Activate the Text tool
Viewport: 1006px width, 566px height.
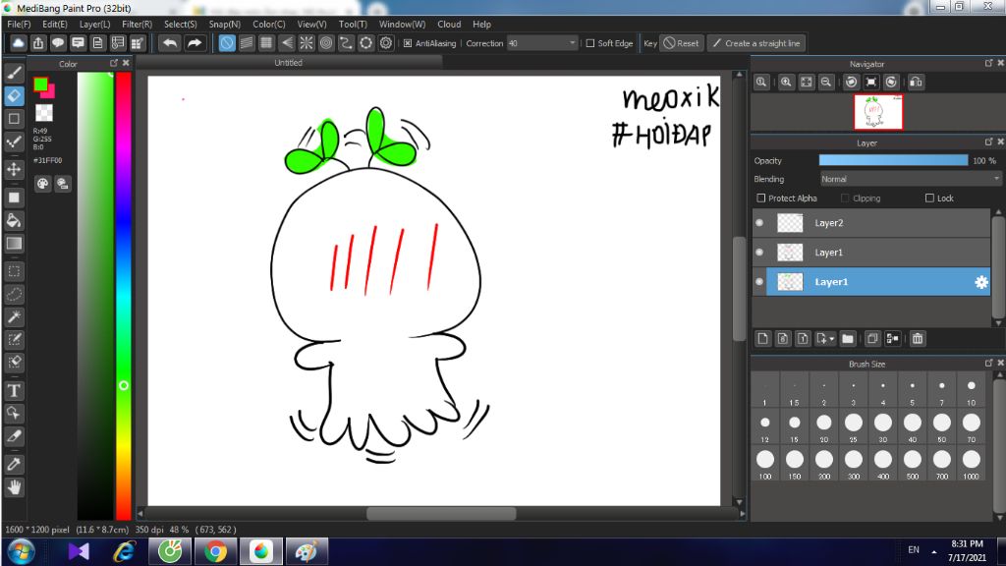[14, 390]
